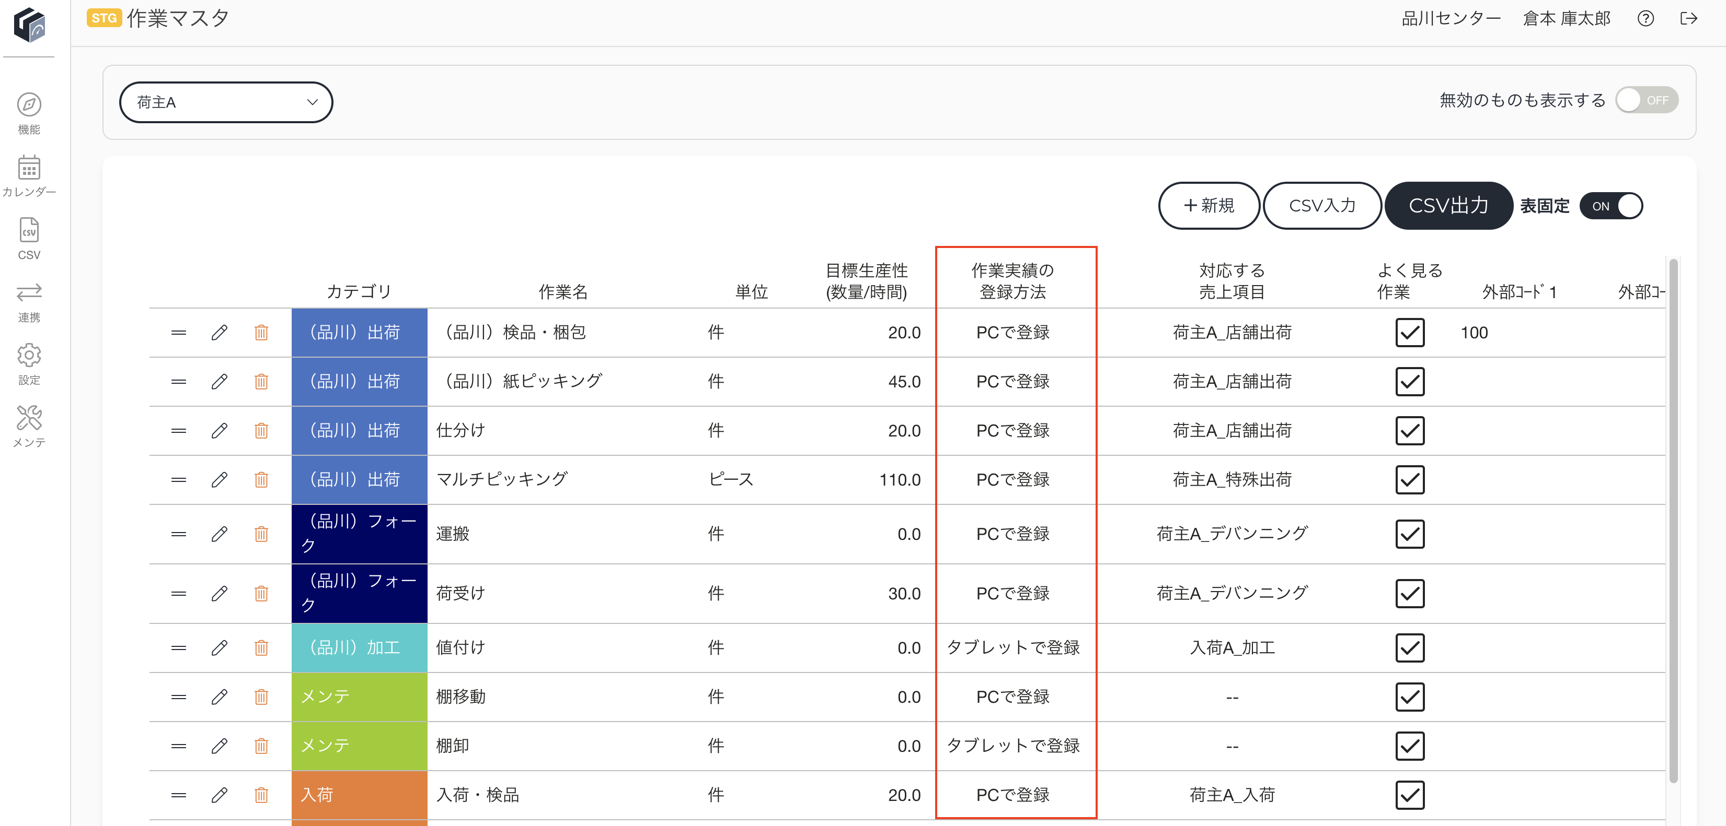
Task: Click the 外部ｺｰﾄﾞ1 column header
Action: [x=1520, y=291]
